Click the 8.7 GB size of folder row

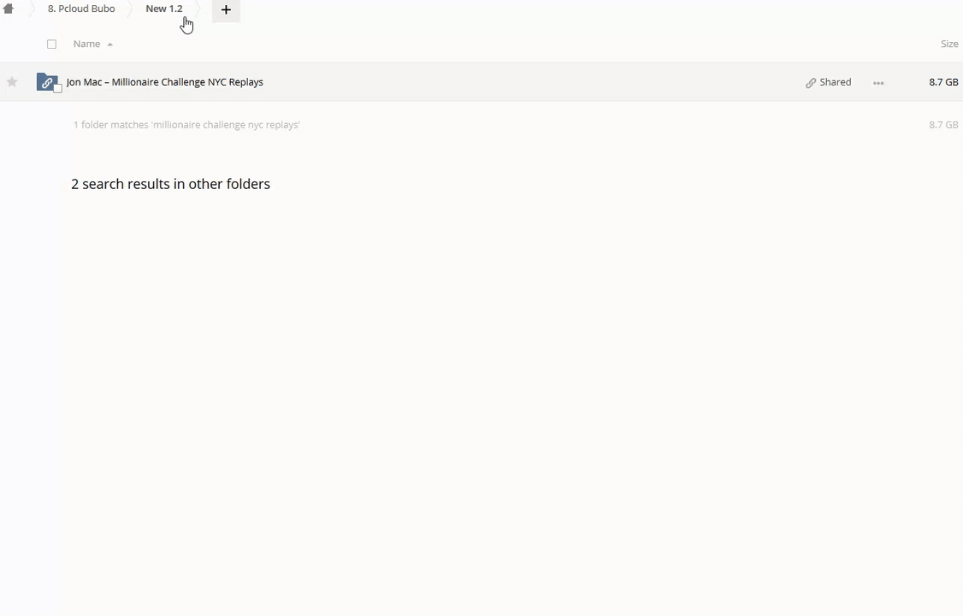click(943, 81)
